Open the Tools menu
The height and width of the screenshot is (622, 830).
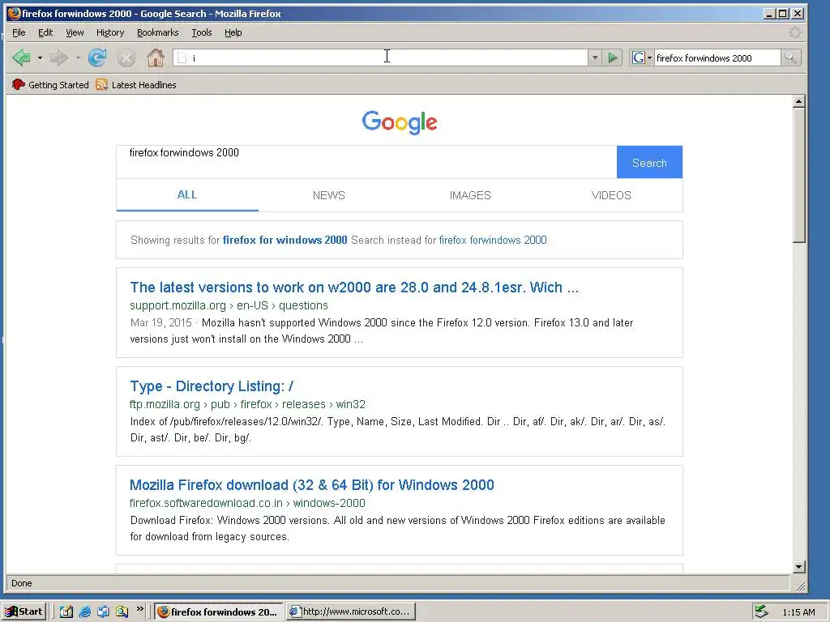pyautogui.click(x=202, y=32)
